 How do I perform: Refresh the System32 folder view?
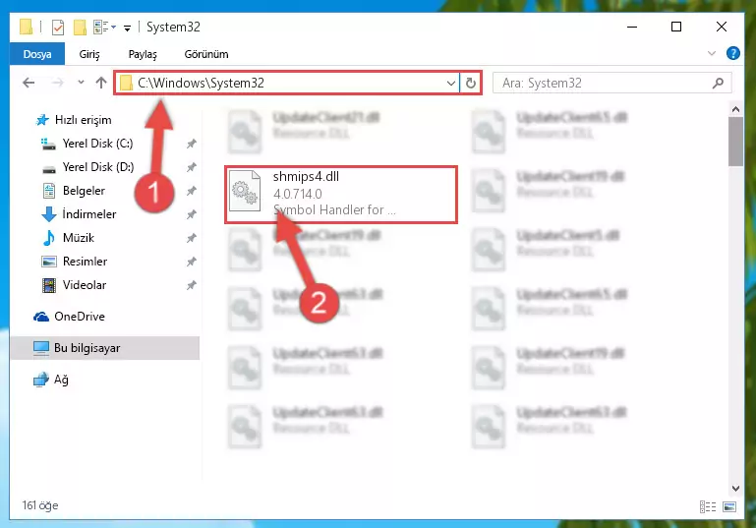471,83
